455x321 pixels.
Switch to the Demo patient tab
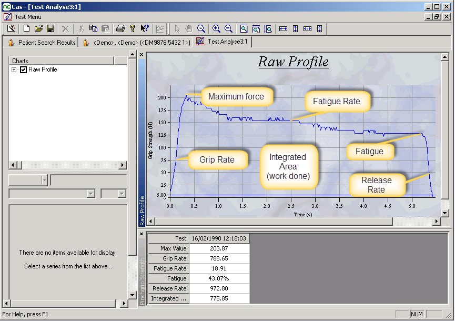[137, 43]
